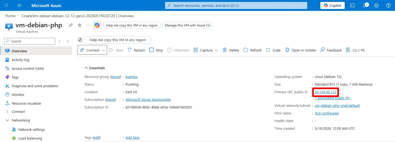Click the move link beside Subscription

click(111, 100)
